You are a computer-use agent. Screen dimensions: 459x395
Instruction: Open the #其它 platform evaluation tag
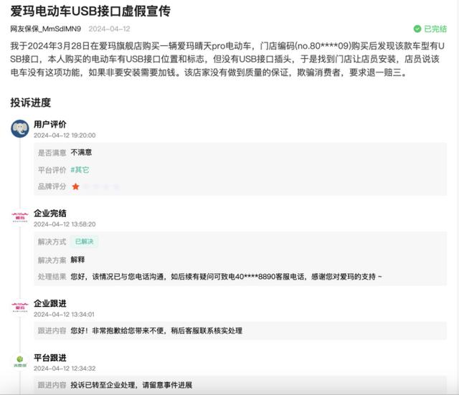(x=80, y=170)
